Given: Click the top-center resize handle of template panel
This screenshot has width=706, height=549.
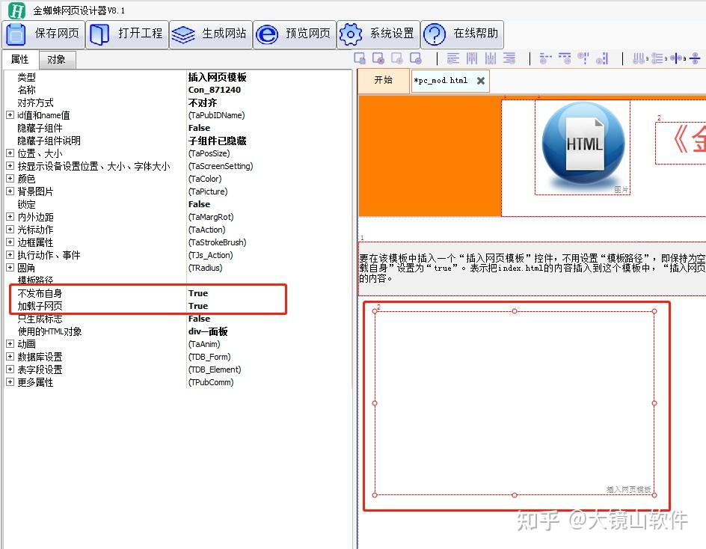Looking at the screenshot, I should click(x=515, y=311).
